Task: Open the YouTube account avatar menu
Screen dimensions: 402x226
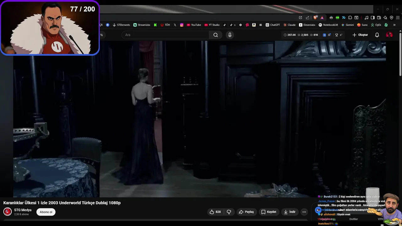Action: click(x=389, y=35)
